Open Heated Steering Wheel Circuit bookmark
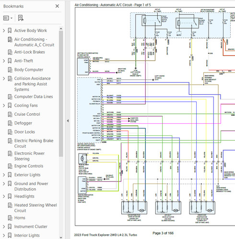 (x=35, y=208)
